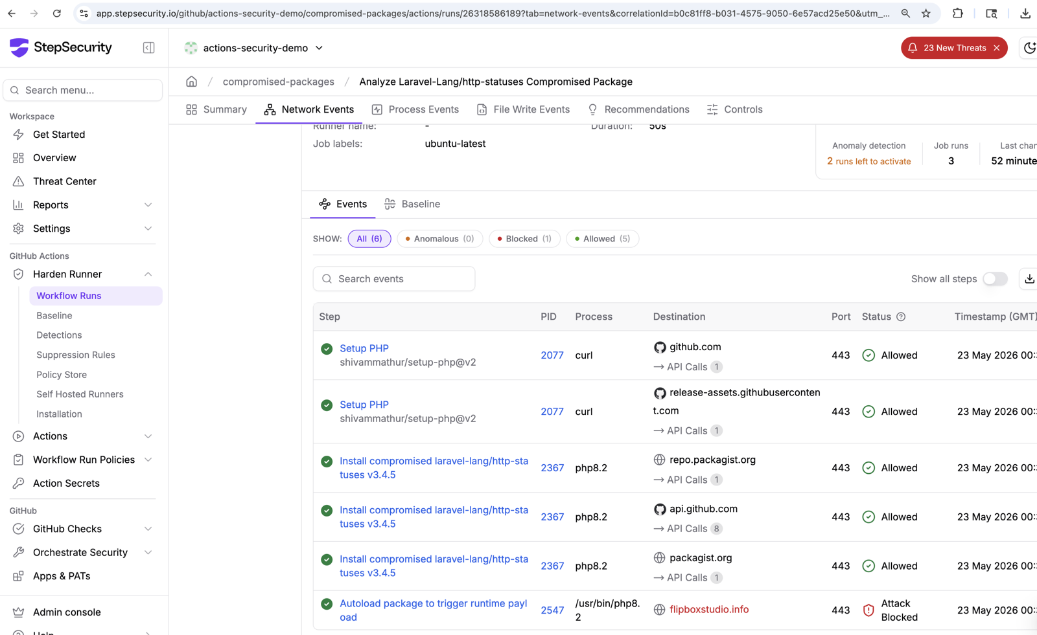Image resolution: width=1037 pixels, height=635 pixels.
Task: Switch to the Baseline sub-tab
Action: pos(412,204)
